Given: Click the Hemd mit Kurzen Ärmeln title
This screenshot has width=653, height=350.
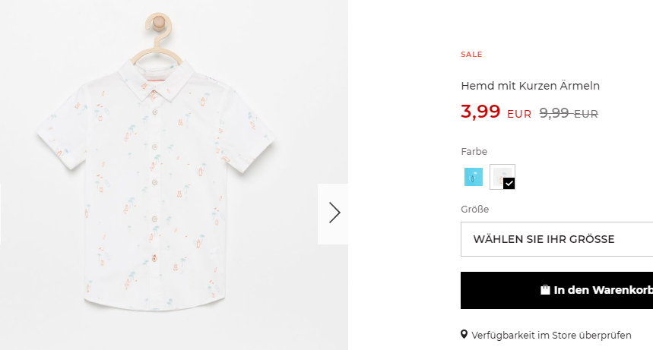Looking at the screenshot, I should pyautogui.click(x=530, y=86).
